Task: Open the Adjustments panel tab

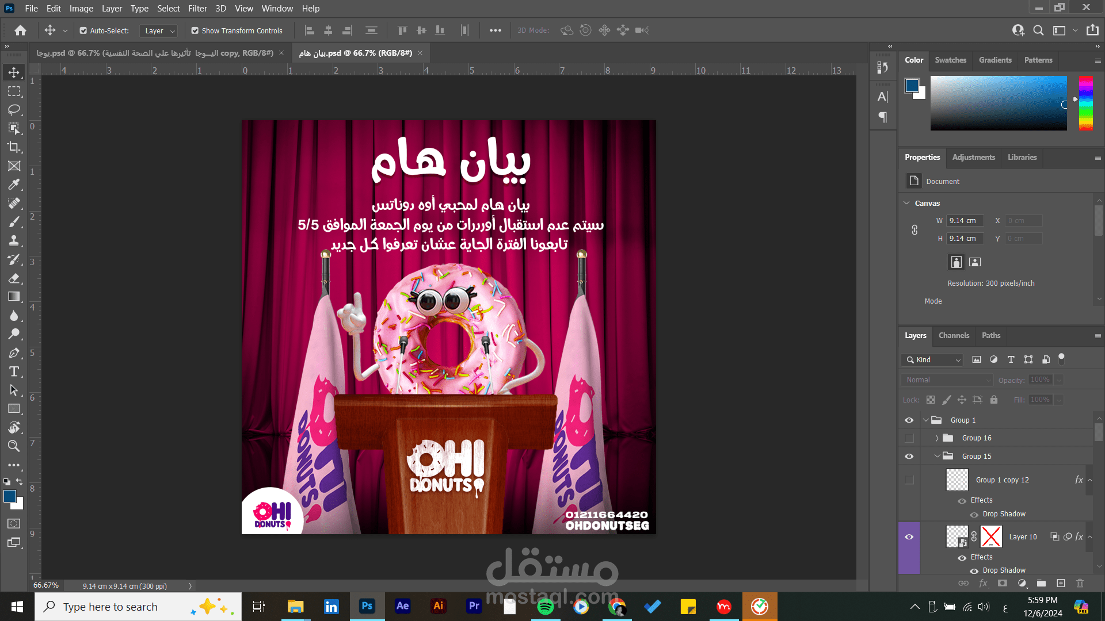Action: 973,158
